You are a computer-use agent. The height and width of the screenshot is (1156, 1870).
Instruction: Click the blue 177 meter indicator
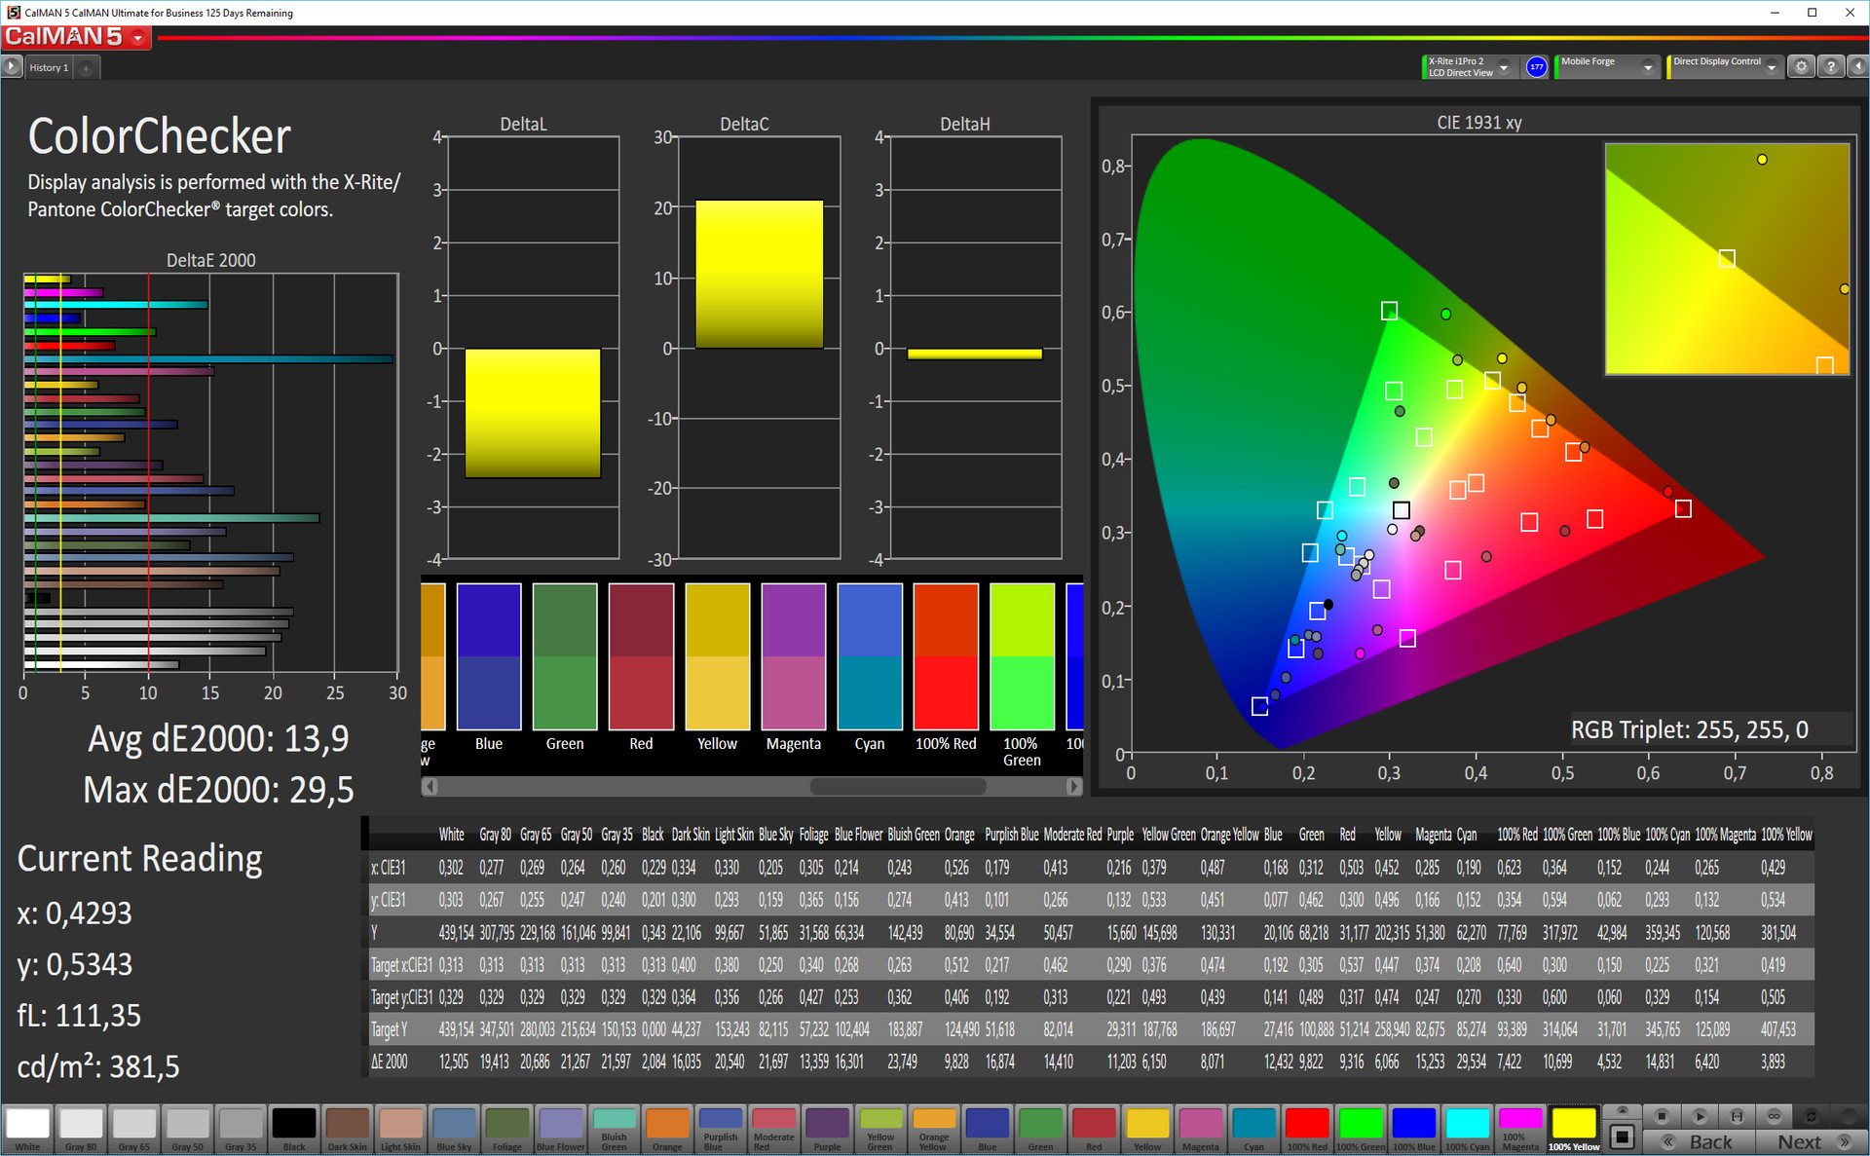[x=1536, y=67]
